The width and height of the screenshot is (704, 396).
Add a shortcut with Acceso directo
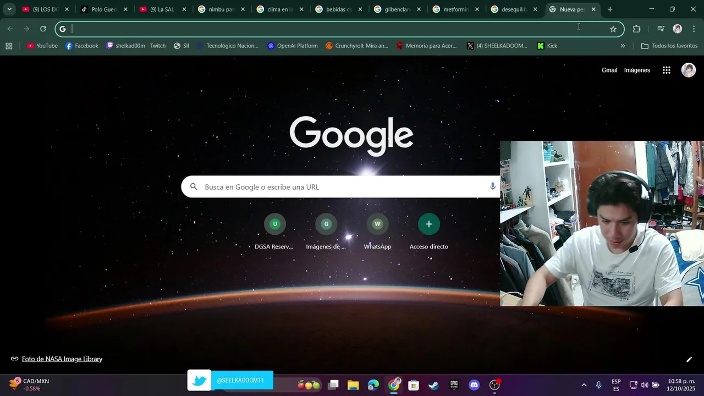pyautogui.click(x=429, y=232)
